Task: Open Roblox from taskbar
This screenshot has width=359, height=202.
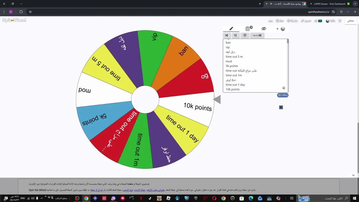Action: point(168,198)
